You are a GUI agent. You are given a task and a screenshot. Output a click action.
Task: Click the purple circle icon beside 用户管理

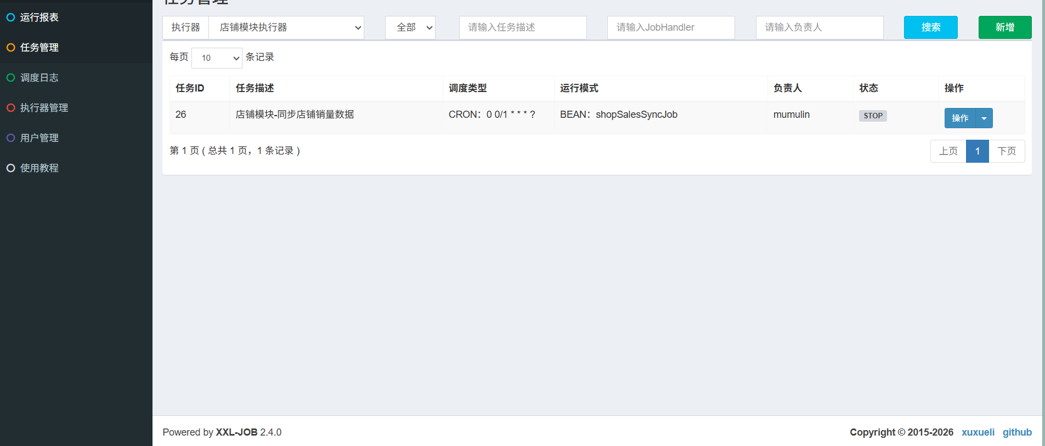pyautogui.click(x=10, y=138)
